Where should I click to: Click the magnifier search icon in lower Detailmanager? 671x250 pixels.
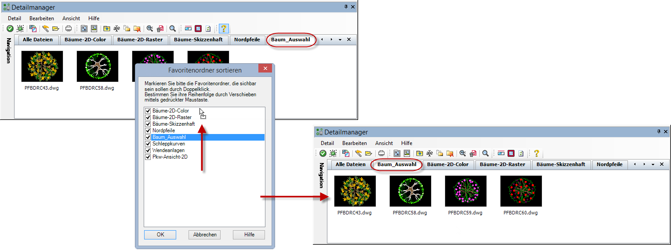point(486,153)
